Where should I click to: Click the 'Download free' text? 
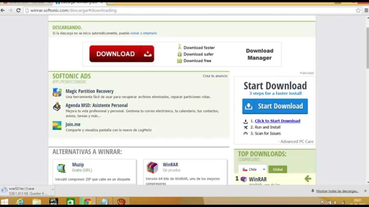[197, 61]
